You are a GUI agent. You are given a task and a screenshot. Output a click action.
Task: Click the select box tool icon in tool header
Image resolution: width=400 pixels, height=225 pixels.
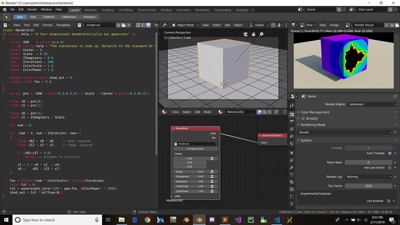tap(7, 17)
